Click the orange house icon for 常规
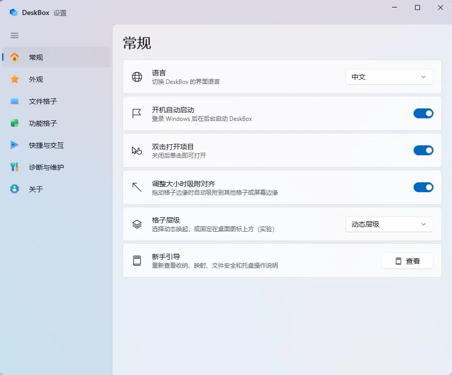The width and height of the screenshot is (452, 375). [14, 57]
